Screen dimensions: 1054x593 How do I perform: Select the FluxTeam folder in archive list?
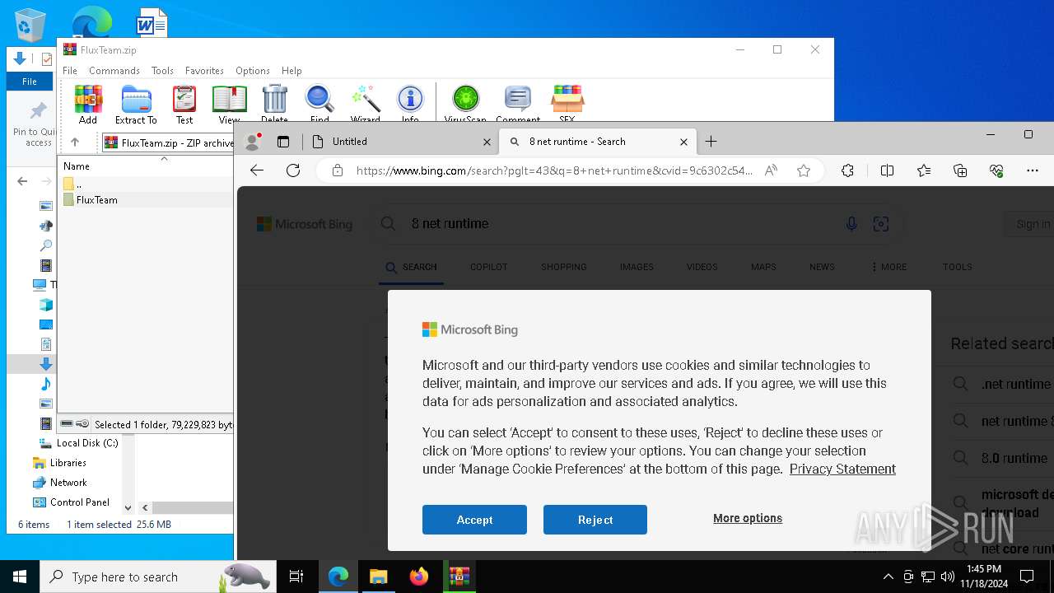pyautogui.click(x=96, y=200)
